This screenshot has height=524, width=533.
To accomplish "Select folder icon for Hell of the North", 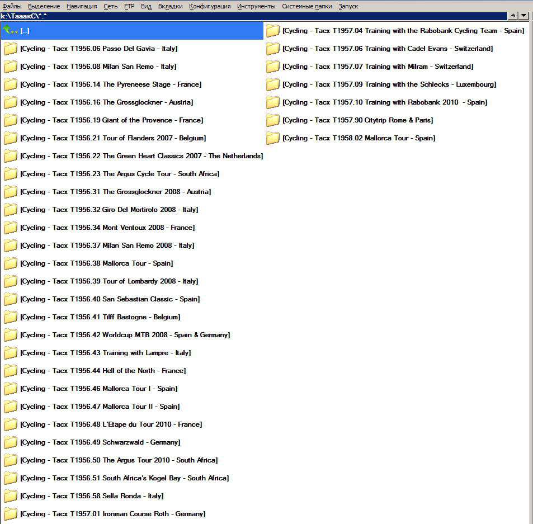I will (10, 371).
